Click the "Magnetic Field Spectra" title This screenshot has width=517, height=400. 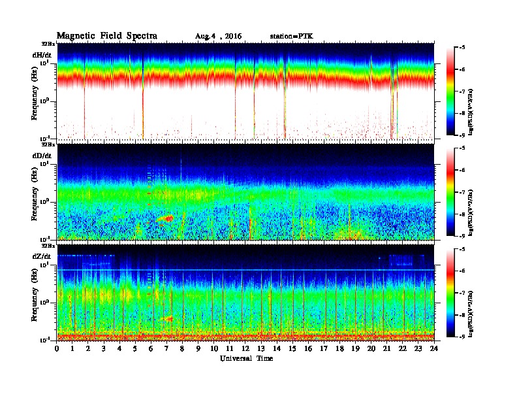coord(107,36)
